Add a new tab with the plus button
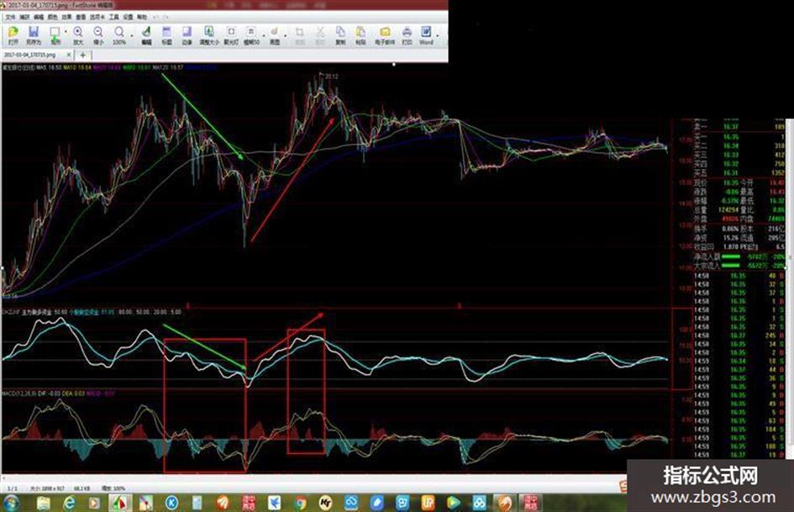 (x=82, y=55)
